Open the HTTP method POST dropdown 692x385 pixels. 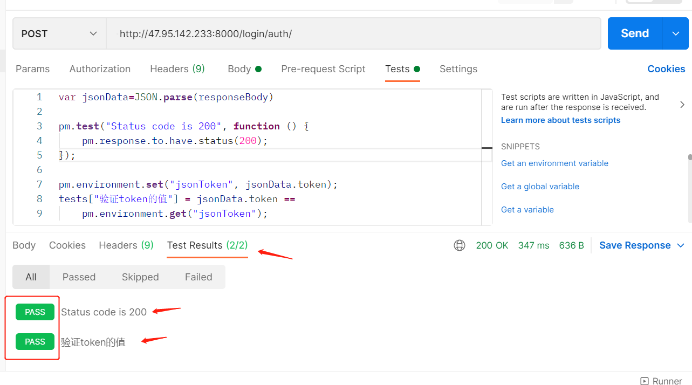59,33
